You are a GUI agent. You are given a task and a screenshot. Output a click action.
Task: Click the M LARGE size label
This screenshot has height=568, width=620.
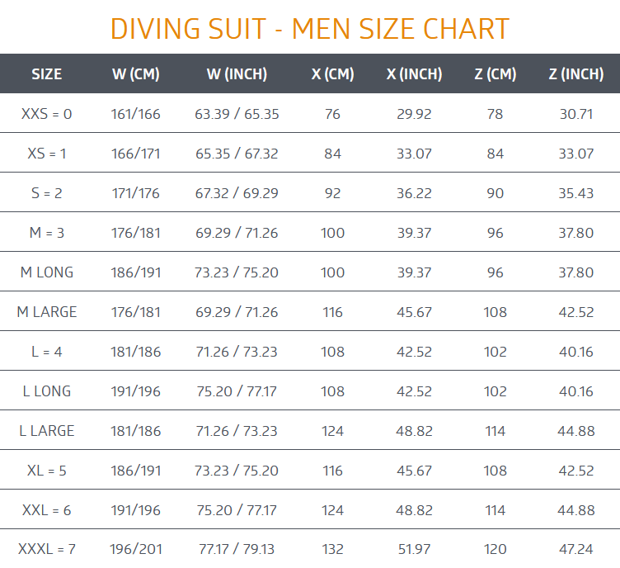point(47,312)
